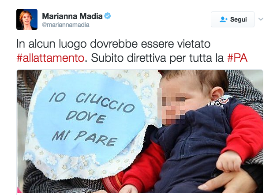
Task: Click the cartoon logo on baby's hood
Action: click(220, 101)
